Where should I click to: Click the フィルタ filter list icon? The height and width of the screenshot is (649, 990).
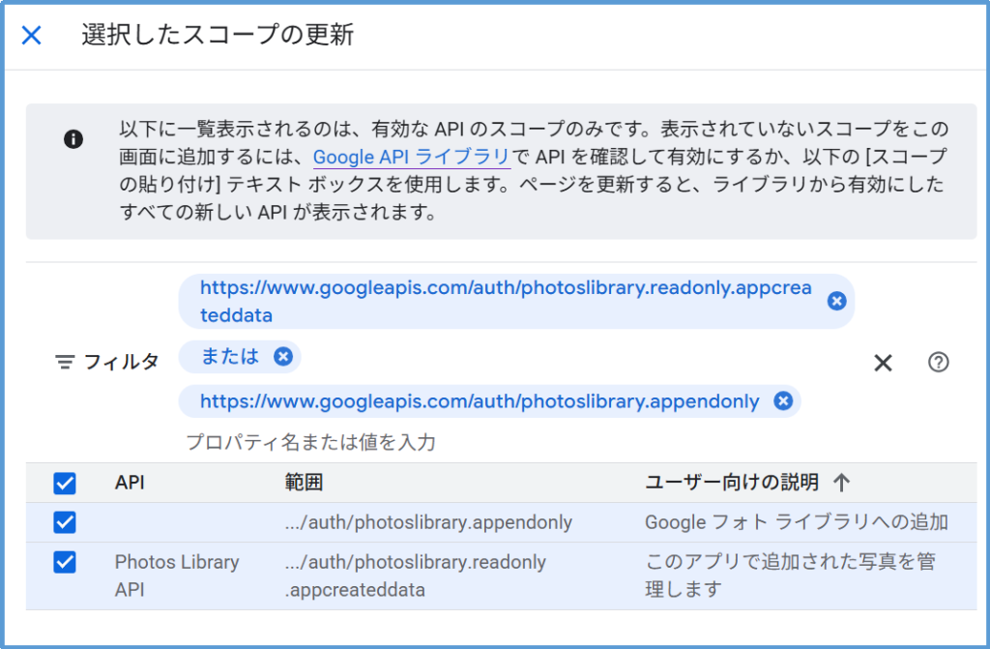click(65, 363)
